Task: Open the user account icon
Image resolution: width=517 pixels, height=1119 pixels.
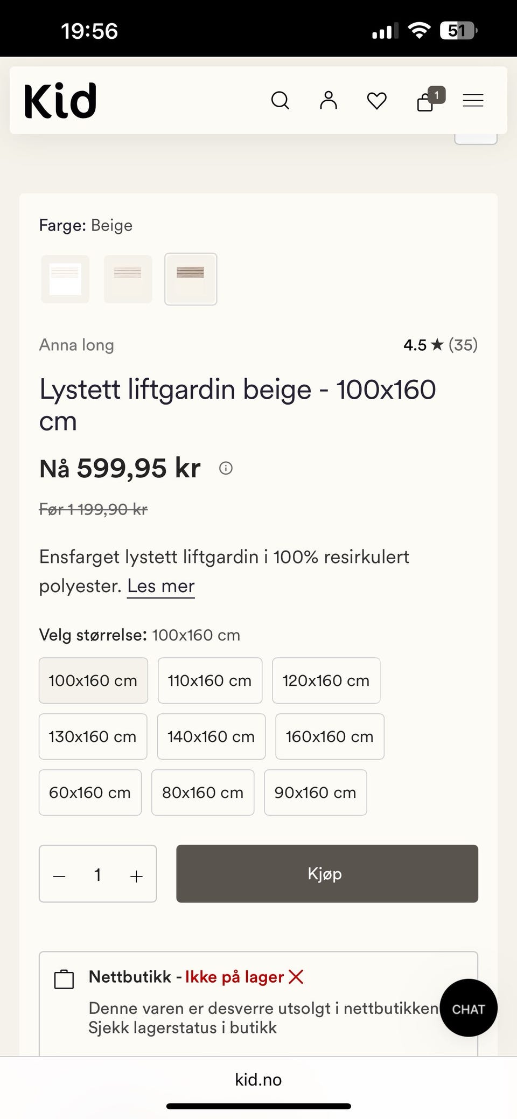Action: pos(329,100)
